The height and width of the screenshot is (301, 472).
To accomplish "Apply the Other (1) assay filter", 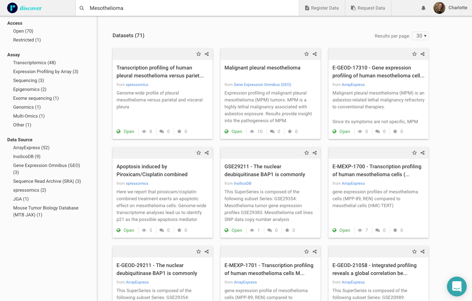I will click(22, 125).
